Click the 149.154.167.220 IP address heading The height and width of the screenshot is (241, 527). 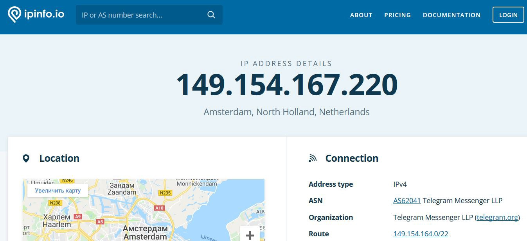pos(287,84)
